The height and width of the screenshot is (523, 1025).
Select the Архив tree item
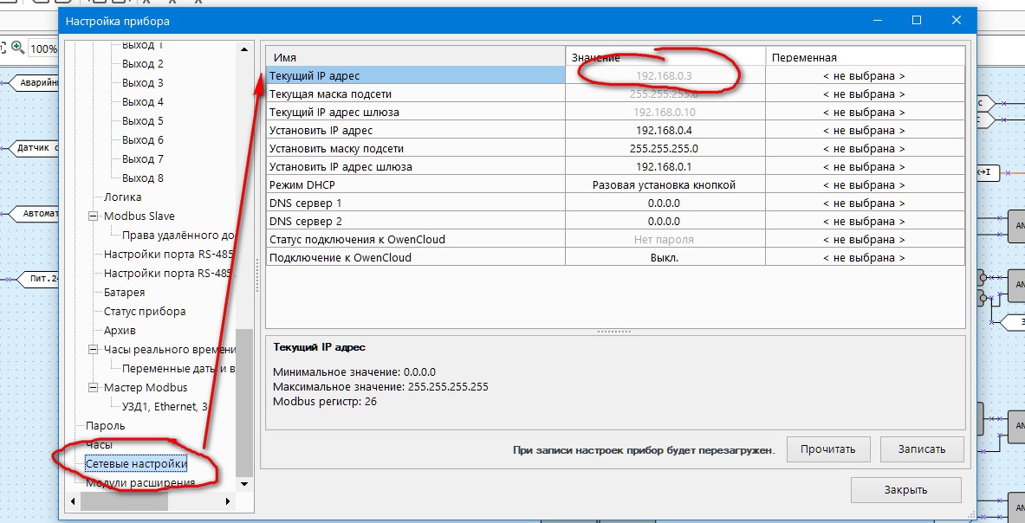pyautogui.click(x=120, y=331)
